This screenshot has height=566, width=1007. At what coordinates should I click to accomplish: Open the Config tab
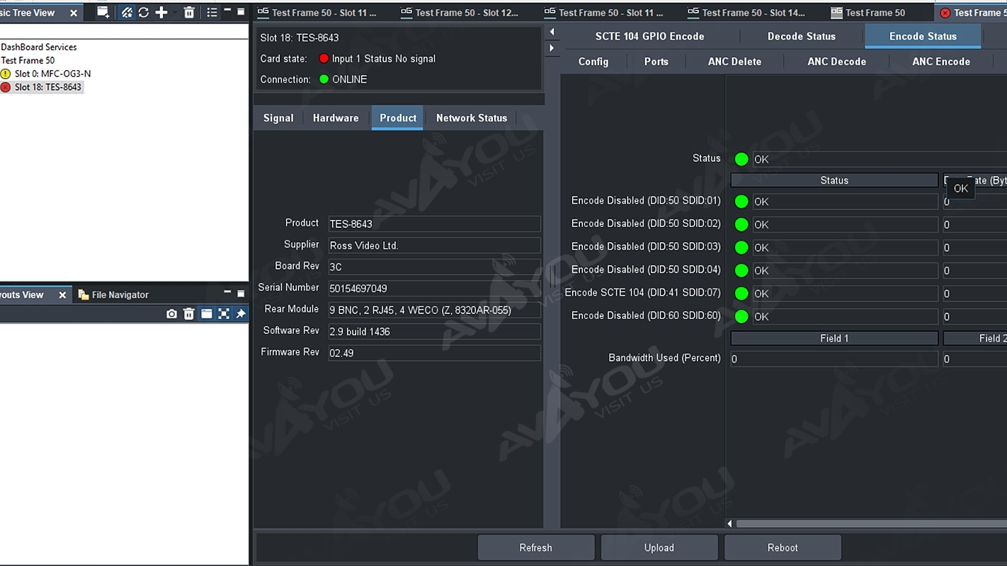(x=593, y=62)
